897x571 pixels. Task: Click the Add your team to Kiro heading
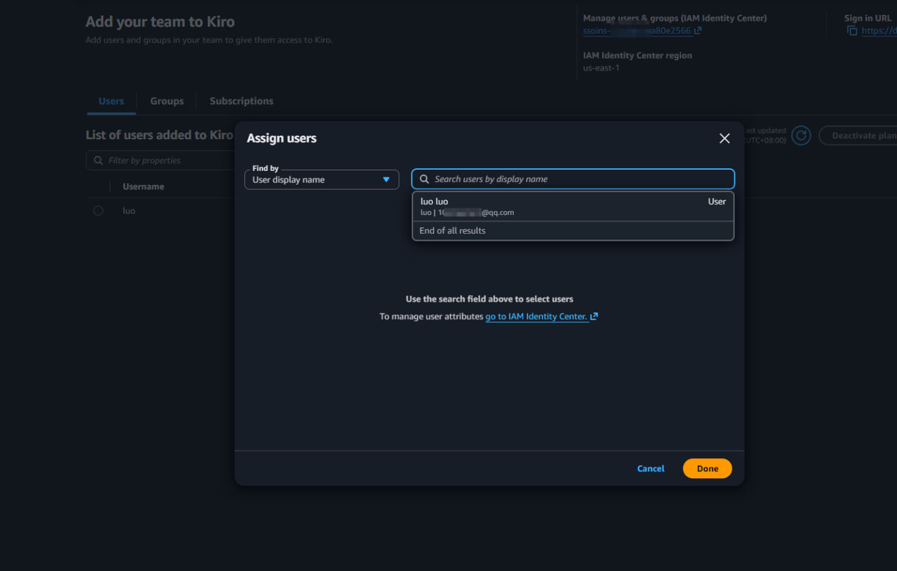160,21
